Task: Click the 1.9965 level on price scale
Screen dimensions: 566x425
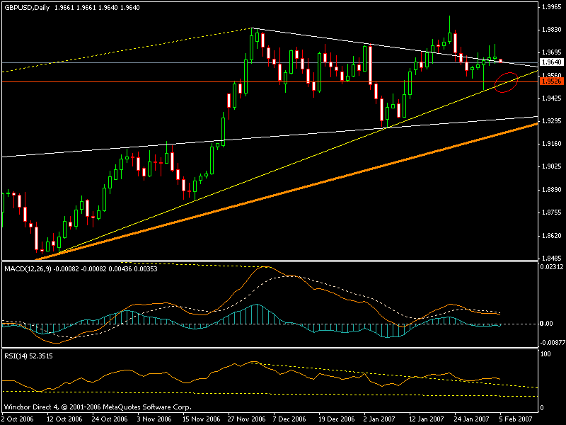Action: pyautogui.click(x=551, y=6)
